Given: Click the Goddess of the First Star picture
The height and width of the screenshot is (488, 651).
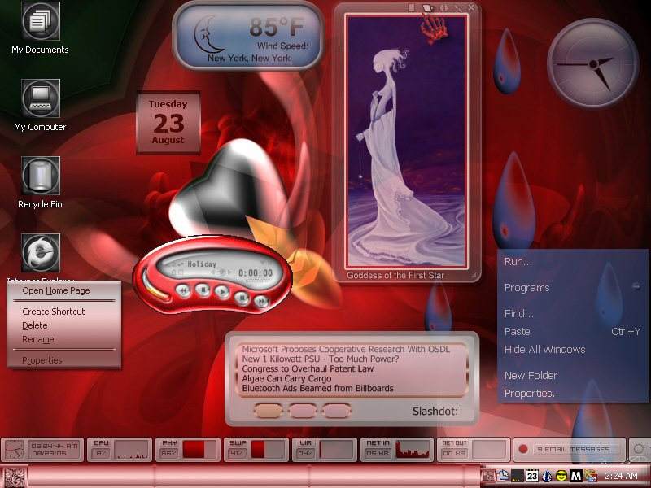Looking at the screenshot, I should pyautogui.click(x=406, y=141).
